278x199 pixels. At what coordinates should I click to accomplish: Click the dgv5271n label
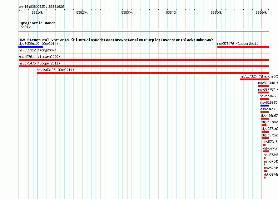click(x=270, y=129)
